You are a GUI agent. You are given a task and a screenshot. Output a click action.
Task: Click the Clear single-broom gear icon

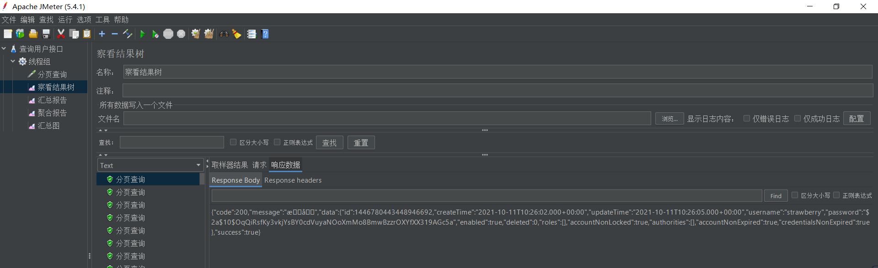pos(196,34)
